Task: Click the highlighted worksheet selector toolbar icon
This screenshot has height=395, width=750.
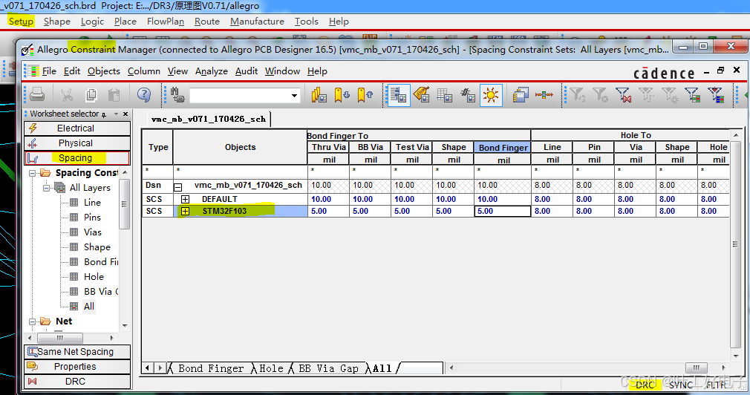Action: click(x=399, y=95)
